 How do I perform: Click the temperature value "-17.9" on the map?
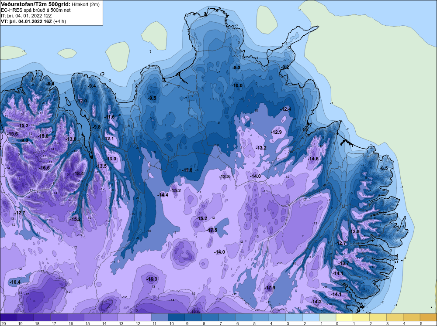270,288
